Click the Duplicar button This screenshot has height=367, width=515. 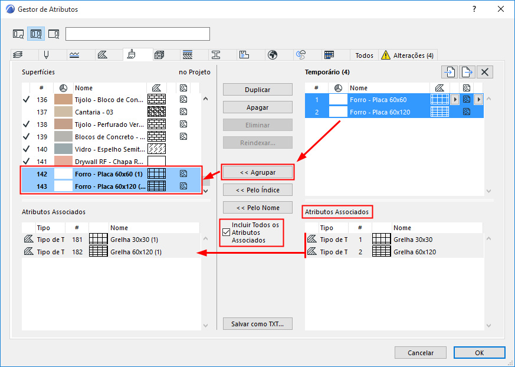coord(257,90)
